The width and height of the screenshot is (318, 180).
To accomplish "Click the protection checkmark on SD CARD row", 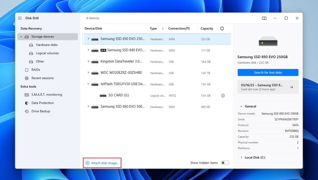I will tap(223, 96).
